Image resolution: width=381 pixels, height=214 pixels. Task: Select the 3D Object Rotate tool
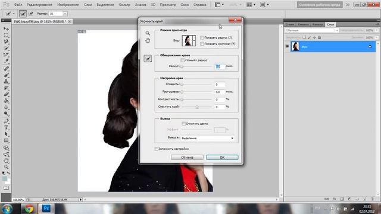6,148
